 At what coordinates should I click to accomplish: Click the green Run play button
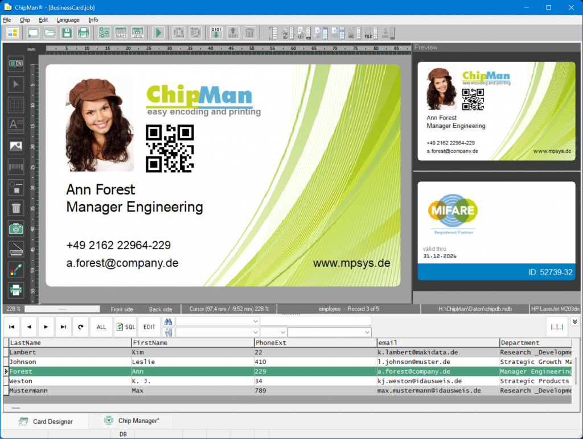point(158,33)
